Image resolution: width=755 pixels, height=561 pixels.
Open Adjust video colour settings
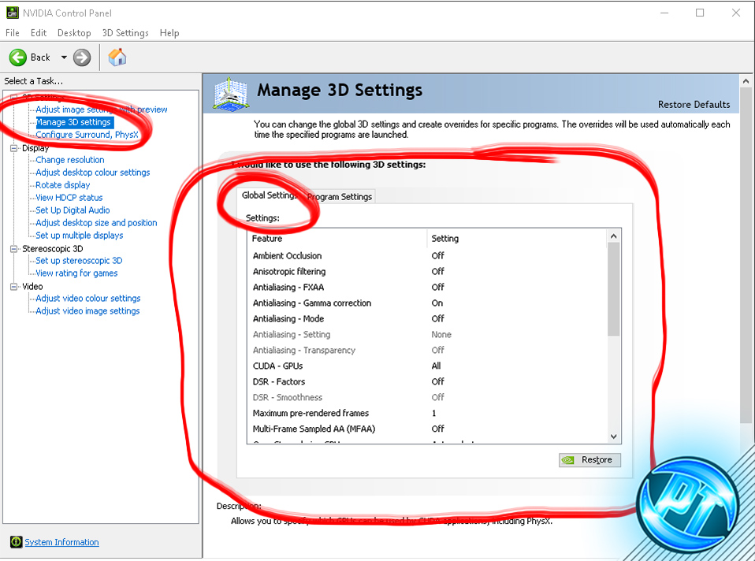(88, 299)
